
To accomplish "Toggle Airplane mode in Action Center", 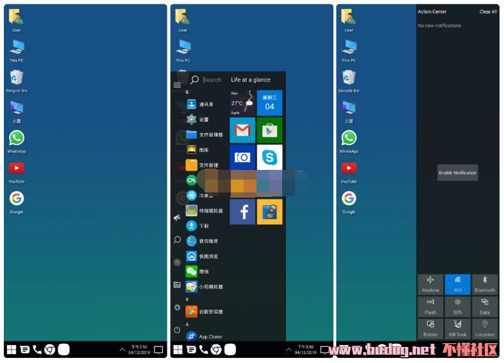I will click(x=430, y=284).
